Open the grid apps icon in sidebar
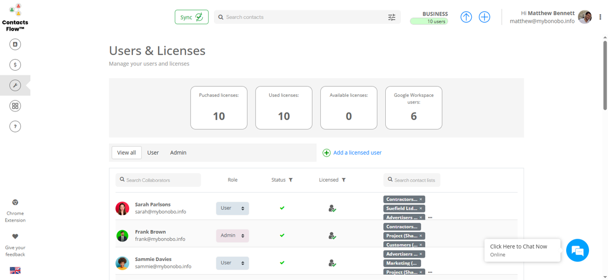The width and height of the screenshot is (608, 280). pyautogui.click(x=15, y=106)
